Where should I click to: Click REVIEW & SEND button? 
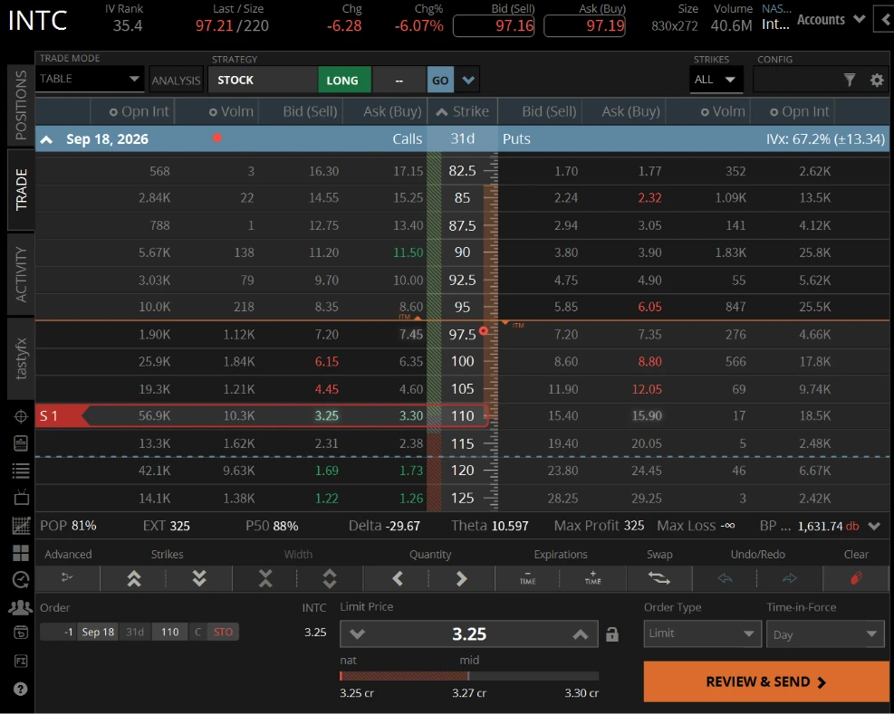click(x=765, y=681)
